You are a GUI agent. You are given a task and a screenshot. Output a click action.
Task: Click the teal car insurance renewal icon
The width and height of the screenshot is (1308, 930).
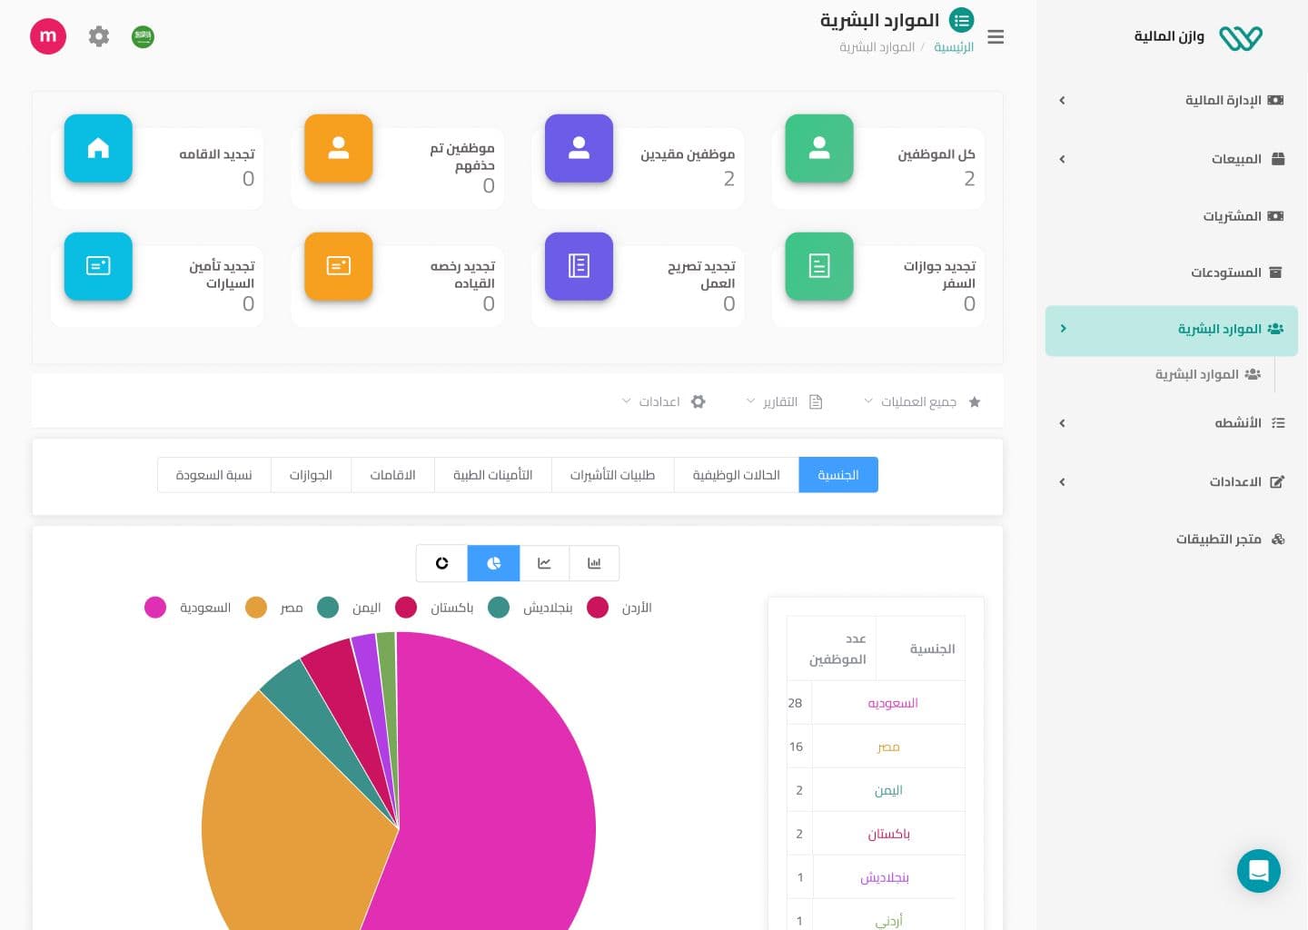tap(98, 266)
